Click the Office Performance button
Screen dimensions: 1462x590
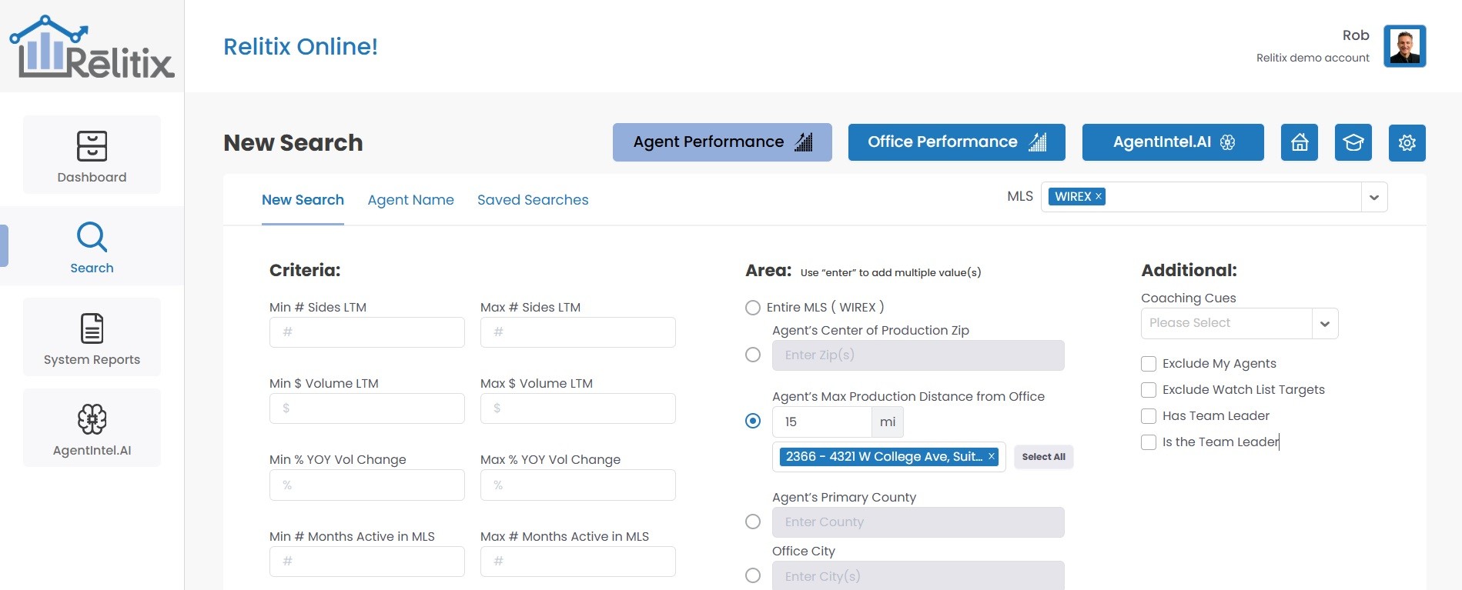[x=957, y=142]
